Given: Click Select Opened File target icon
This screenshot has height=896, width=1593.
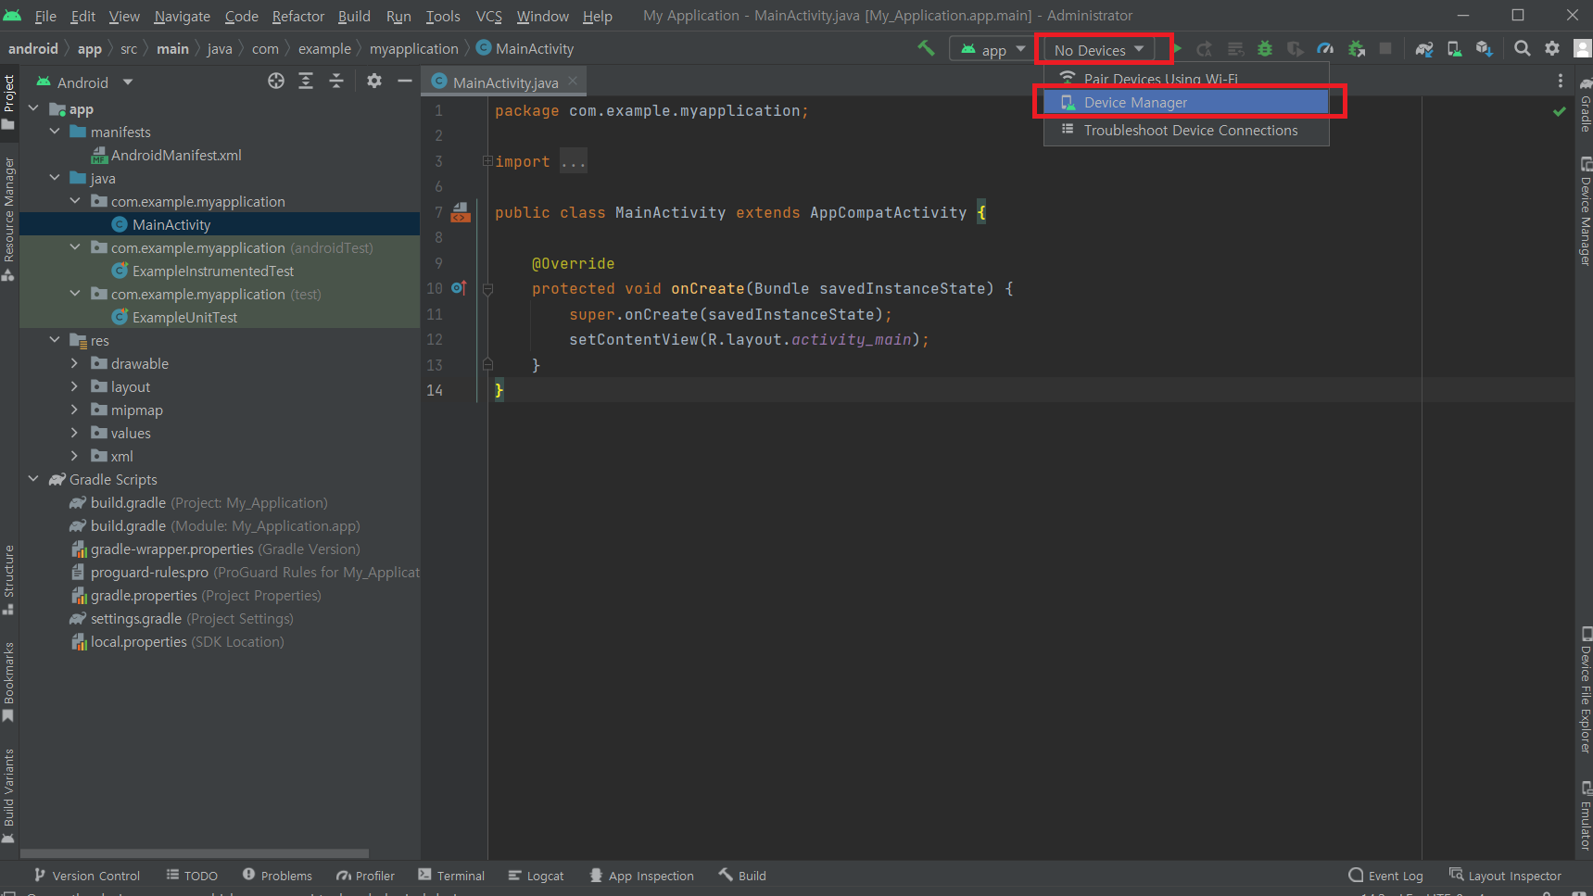Looking at the screenshot, I should 276,82.
